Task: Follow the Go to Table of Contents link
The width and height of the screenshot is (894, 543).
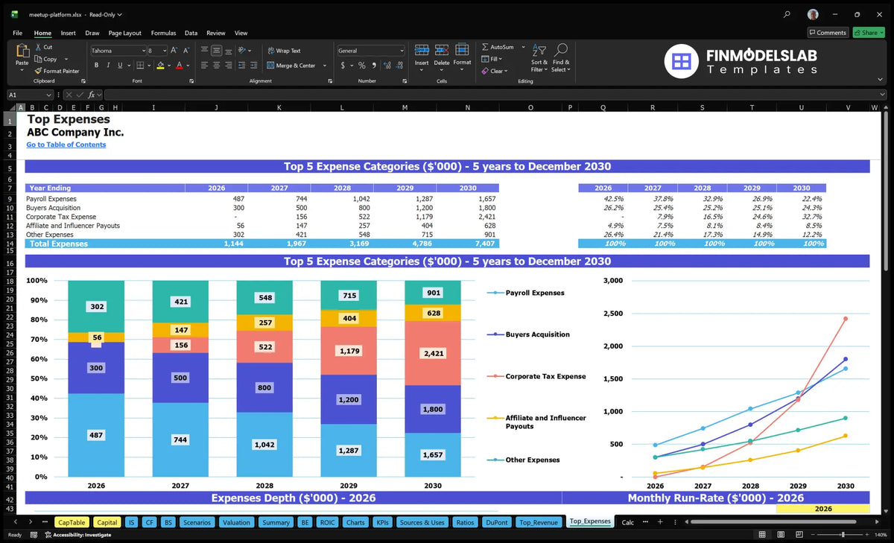Action: point(66,145)
